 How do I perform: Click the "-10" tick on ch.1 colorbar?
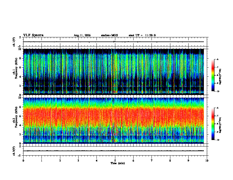(x=217, y=91)
